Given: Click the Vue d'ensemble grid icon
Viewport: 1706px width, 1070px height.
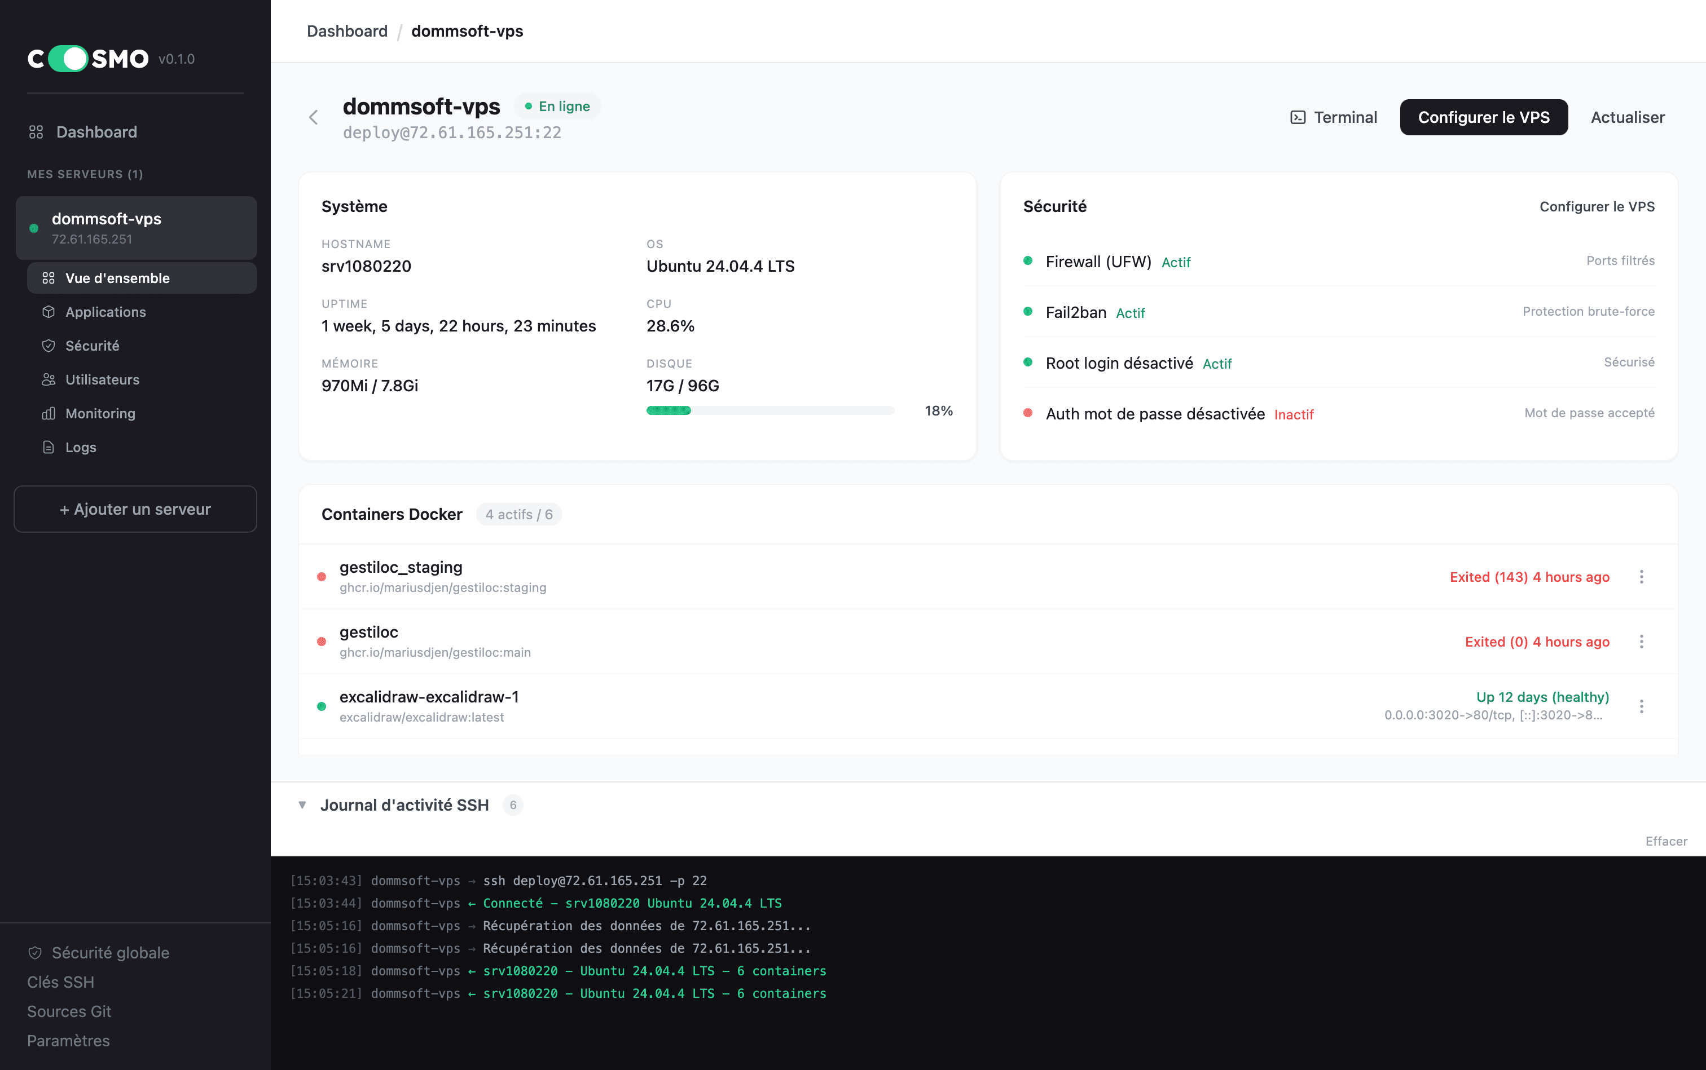Looking at the screenshot, I should tap(48, 278).
